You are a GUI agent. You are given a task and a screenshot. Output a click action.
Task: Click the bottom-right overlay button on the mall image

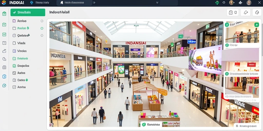246,126
